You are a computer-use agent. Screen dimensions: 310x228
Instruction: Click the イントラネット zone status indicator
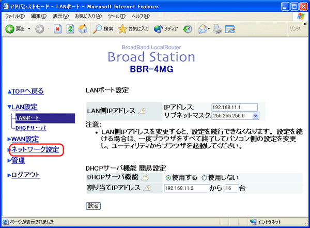coord(266,222)
